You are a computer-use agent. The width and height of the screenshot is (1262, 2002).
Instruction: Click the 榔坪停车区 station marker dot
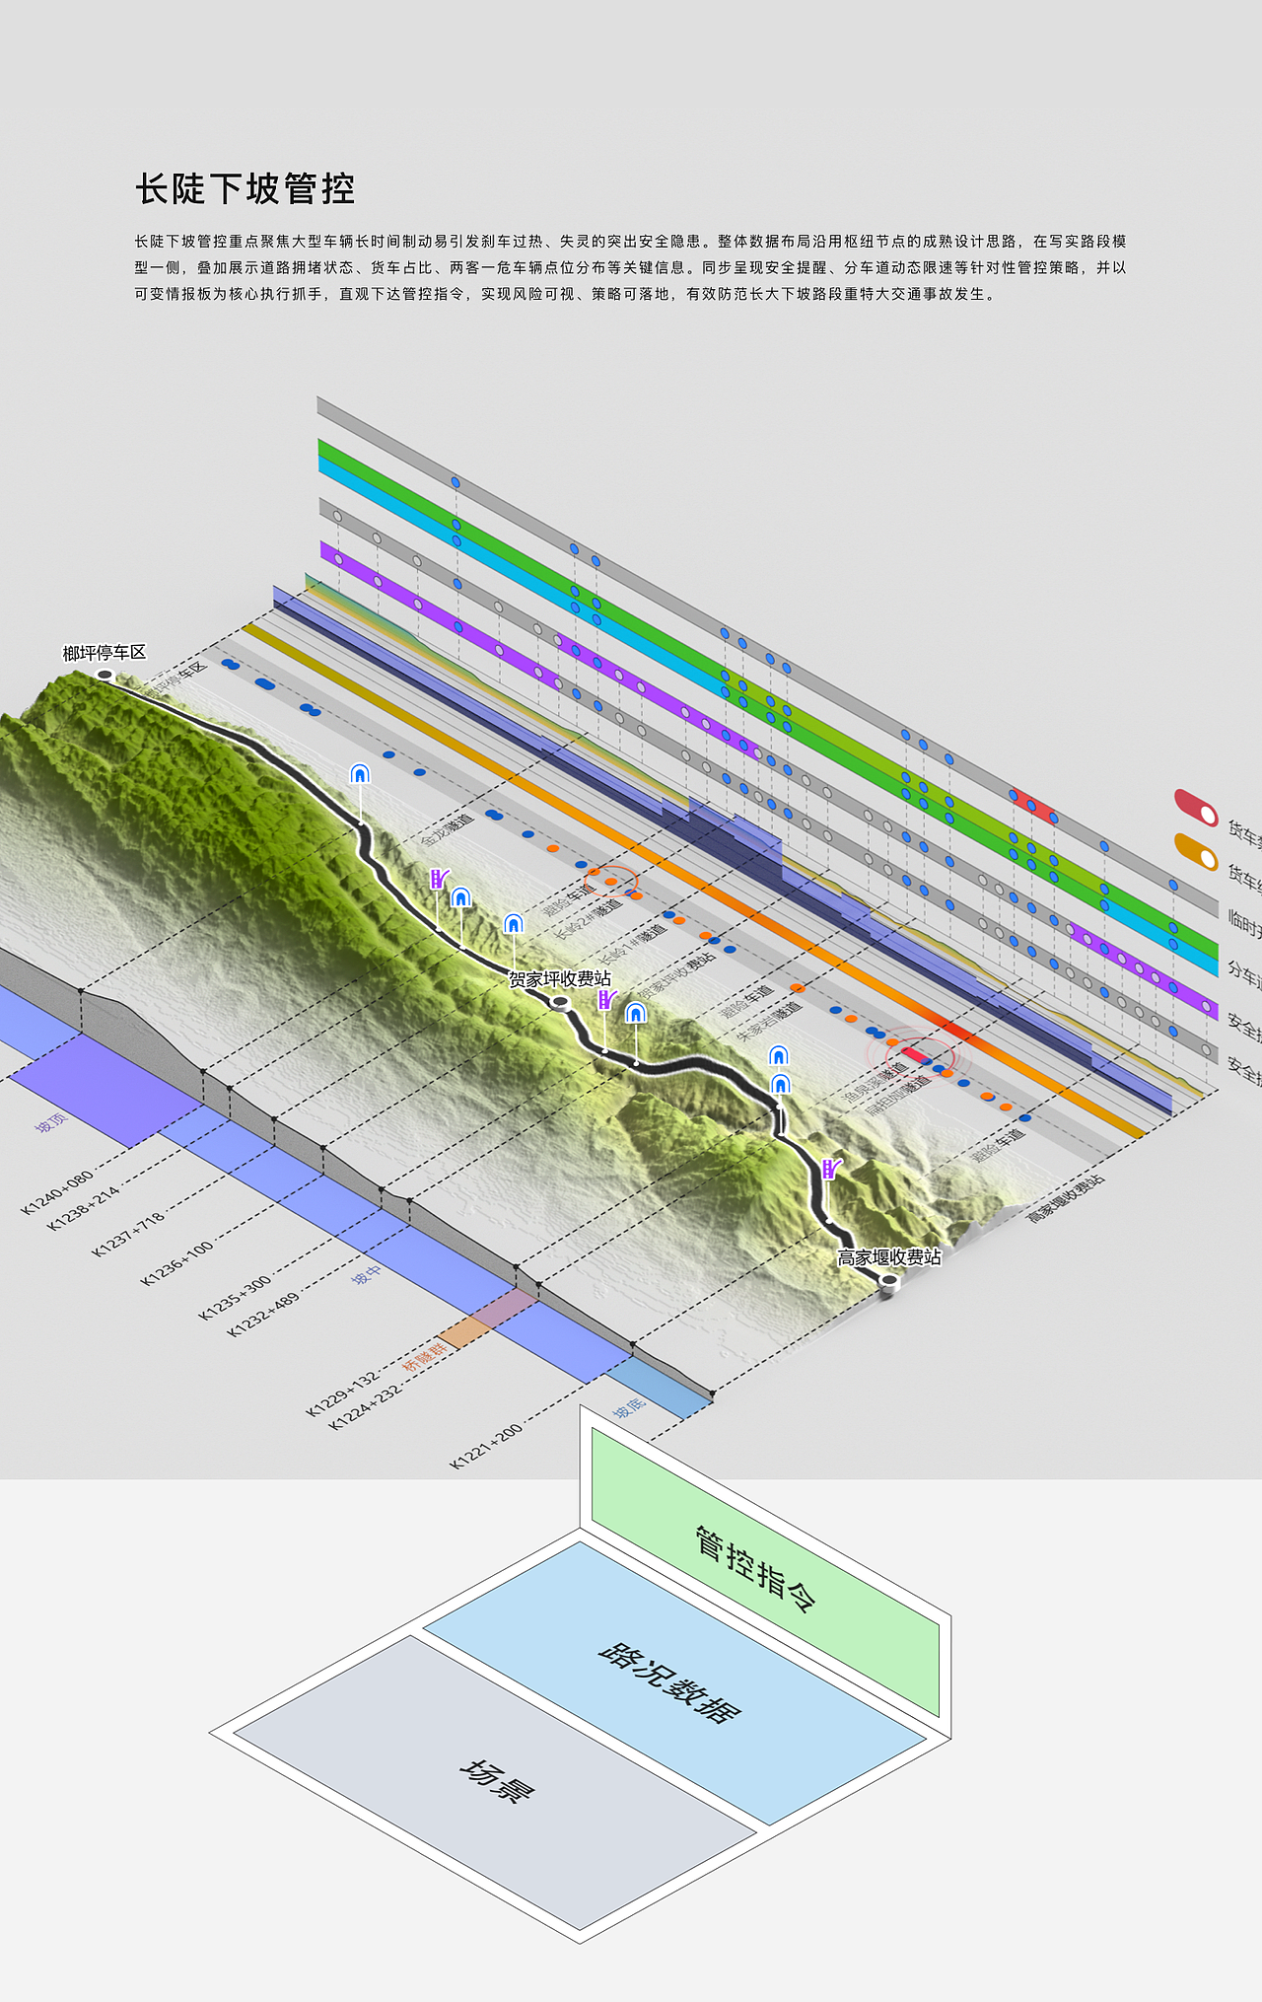point(105,675)
